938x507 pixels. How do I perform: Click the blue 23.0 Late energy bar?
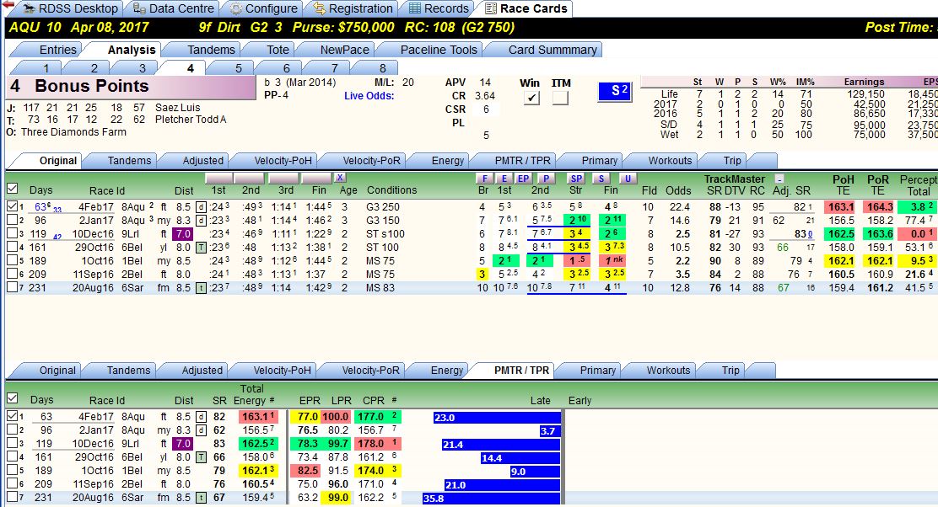(497, 418)
